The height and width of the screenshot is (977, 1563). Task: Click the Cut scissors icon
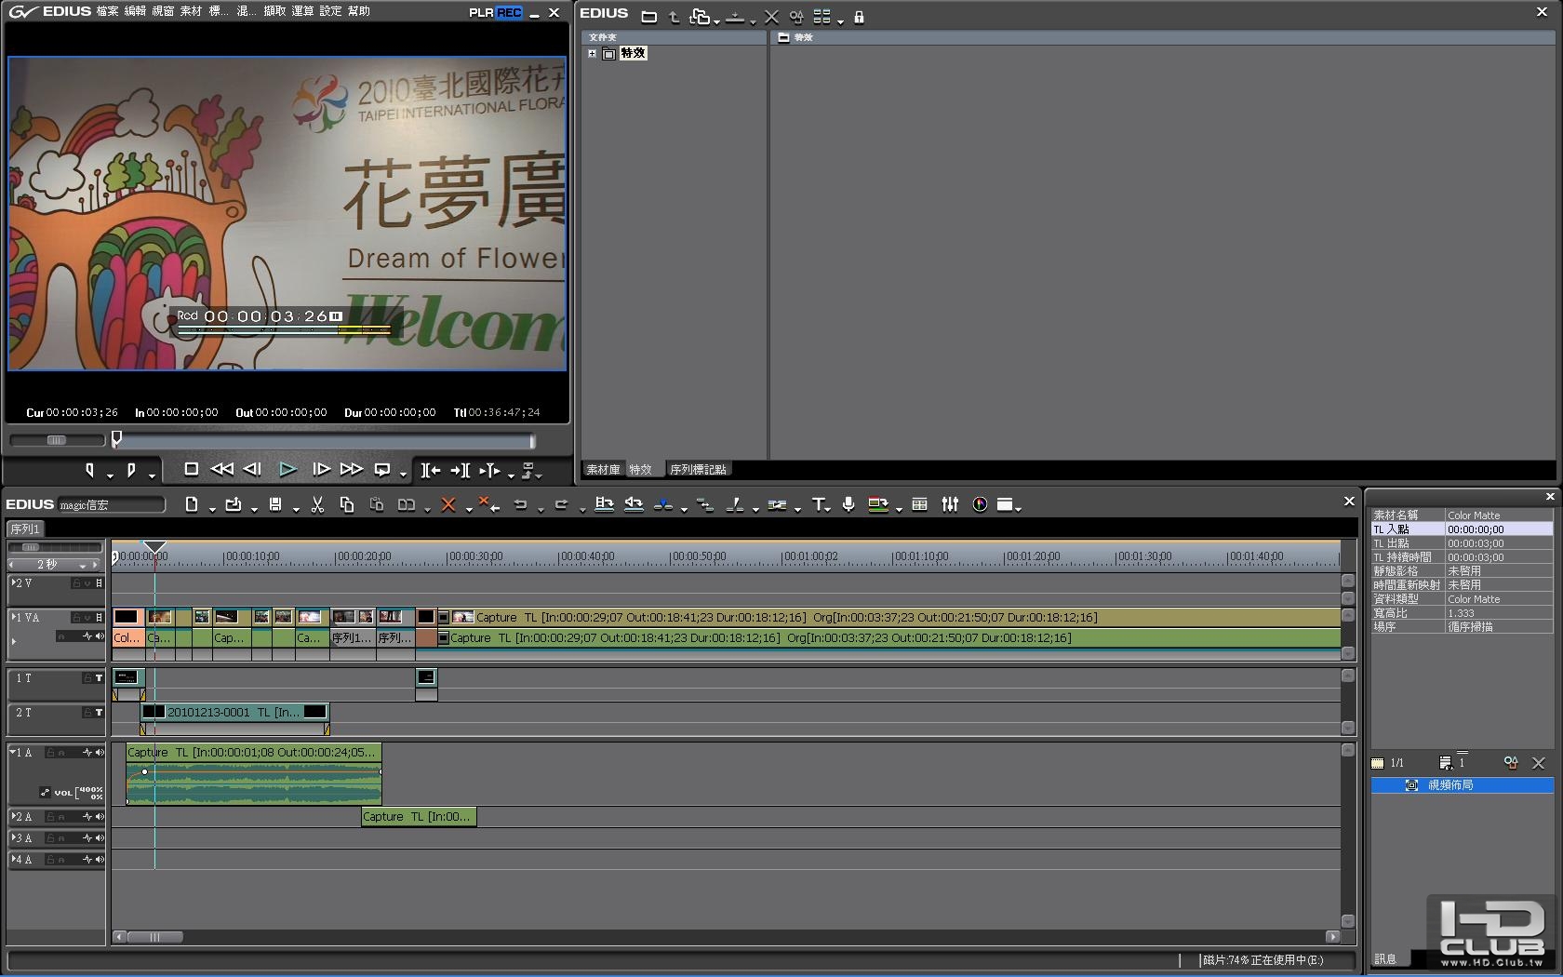[317, 504]
